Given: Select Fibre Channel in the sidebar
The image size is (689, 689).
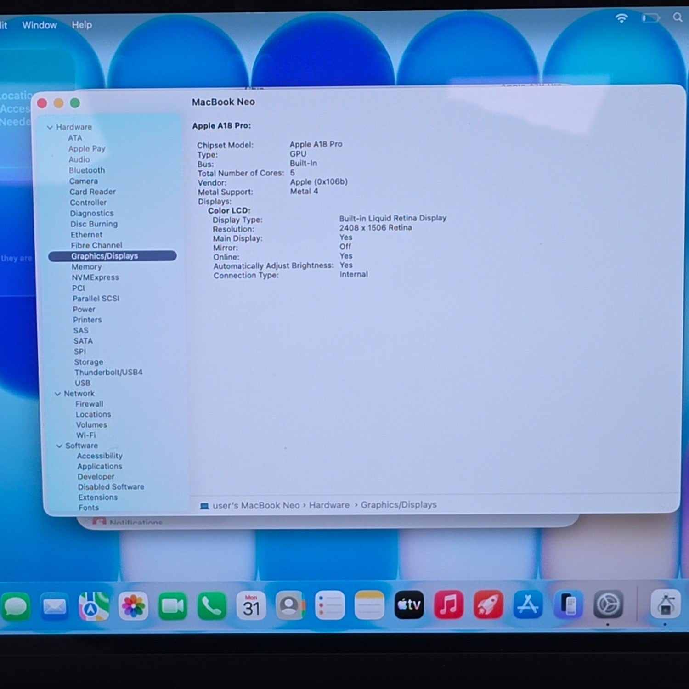Looking at the screenshot, I should [x=96, y=245].
